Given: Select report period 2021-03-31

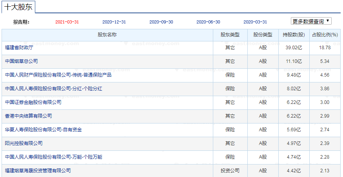Looking at the screenshot, I should (x=67, y=22).
